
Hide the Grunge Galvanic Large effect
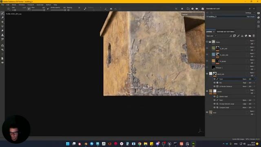[x=215, y=104]
